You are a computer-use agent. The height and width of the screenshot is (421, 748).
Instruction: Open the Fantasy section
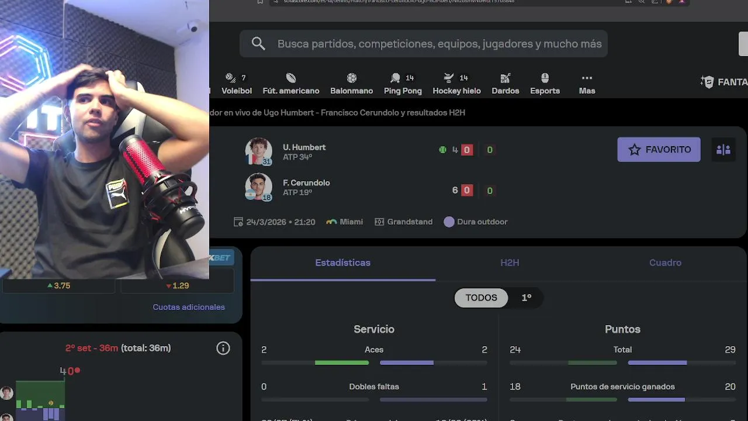pyautogui.click(x=724, y=82)
